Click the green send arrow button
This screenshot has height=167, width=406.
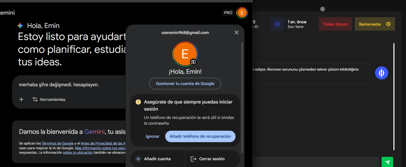387,162
